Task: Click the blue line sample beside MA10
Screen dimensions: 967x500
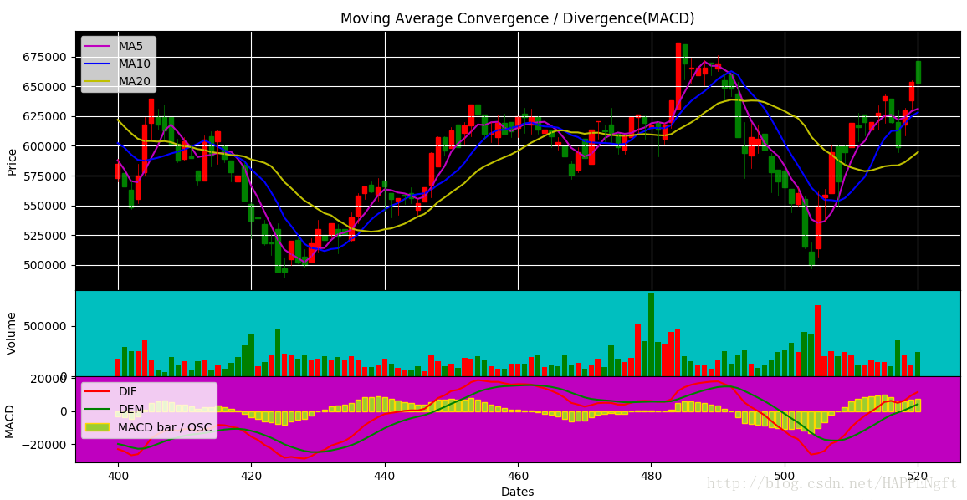Action: [98, 64]
